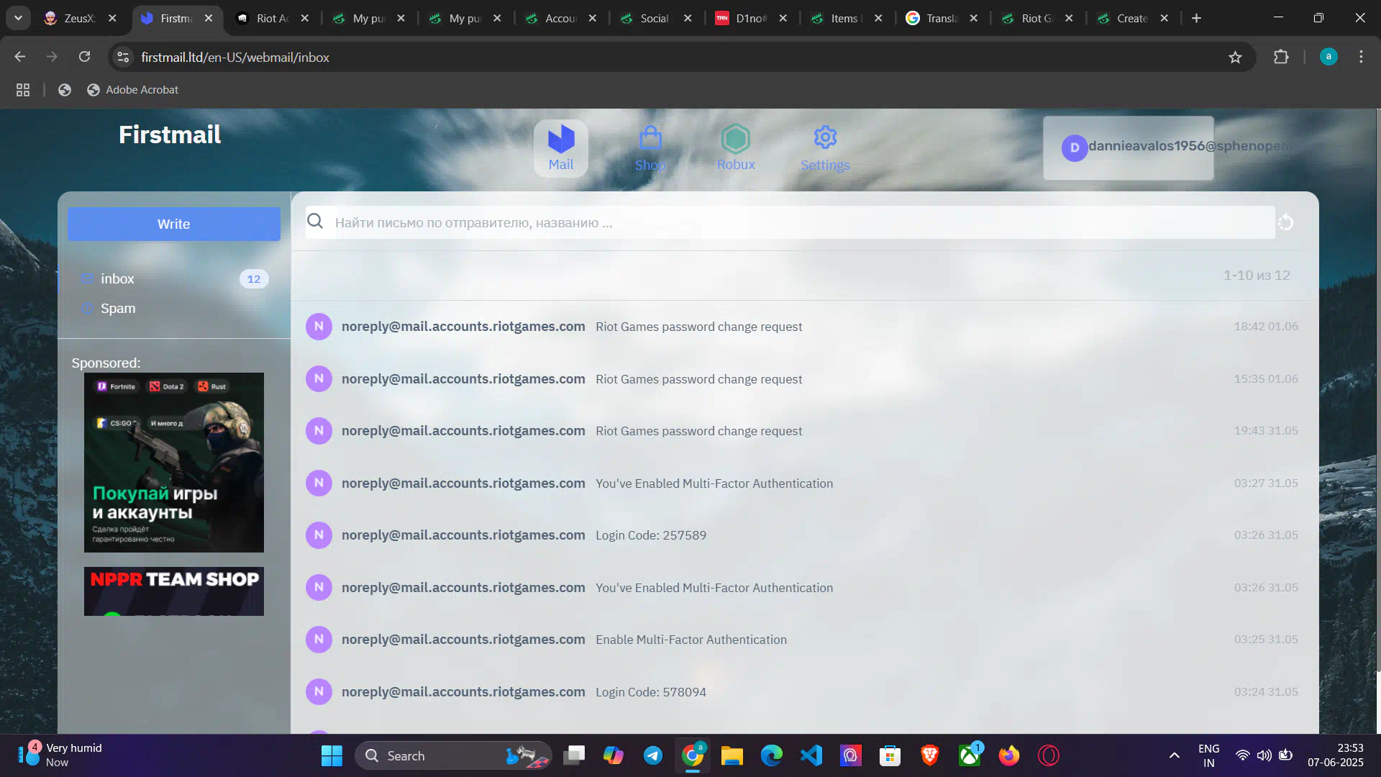1381x777 pixels.
Task: Open File Explorer from taskbar
Action: tap(732, 755)
